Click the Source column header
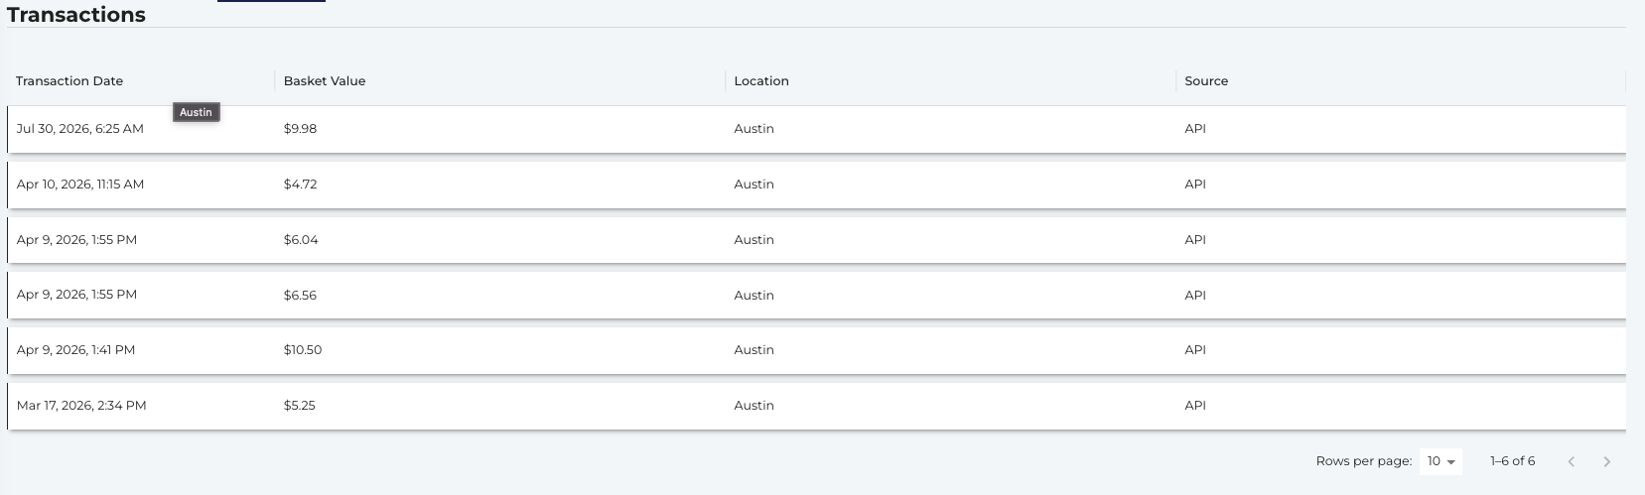Screen dimensions: 1645x495 tap(1206, 81)
